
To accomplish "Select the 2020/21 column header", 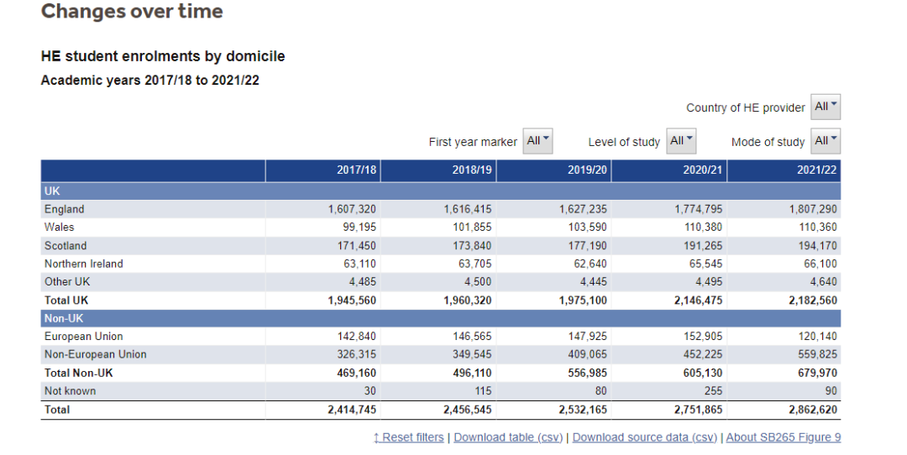I will pyautogui.click(x=703, y=170).
